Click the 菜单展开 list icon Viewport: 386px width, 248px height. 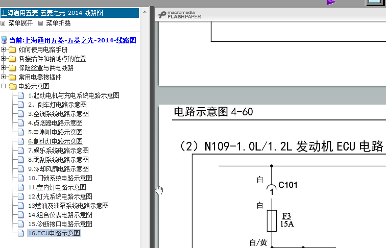(x=3, y=23)
